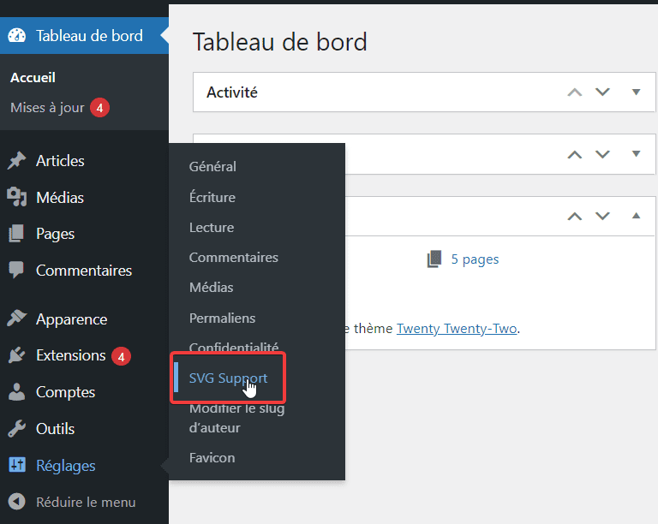Click the down chevron of the 5 pages widget
This screenshot has width=658, height=524.
[602, 216]
